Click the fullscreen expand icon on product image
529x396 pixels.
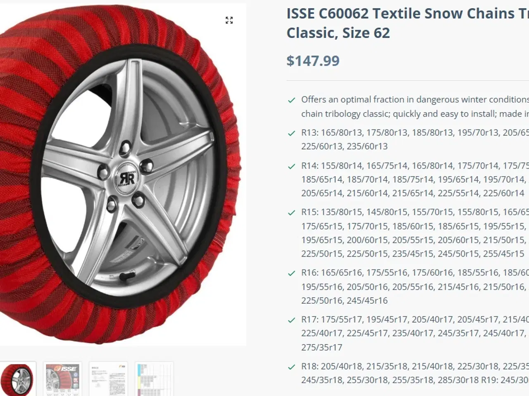pyautogui.click(x=229, y=20)
